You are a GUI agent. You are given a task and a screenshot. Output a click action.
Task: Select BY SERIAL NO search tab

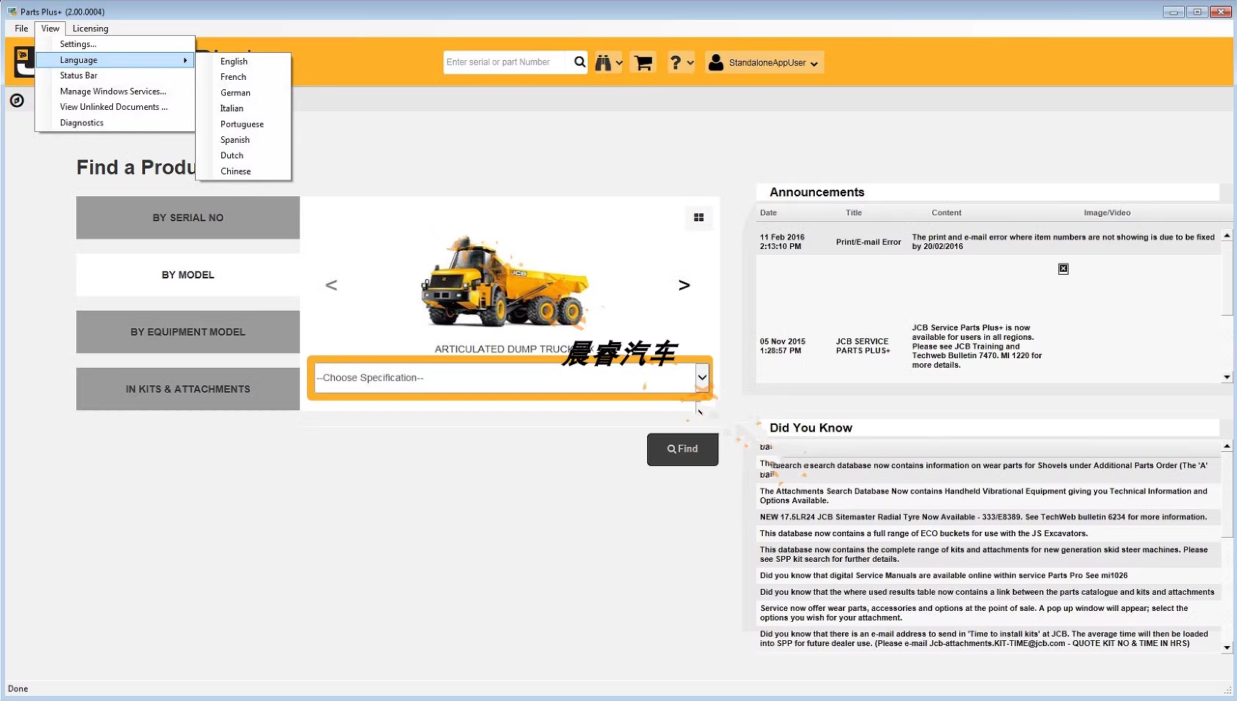pyautogui.click(x=188, y=218)
